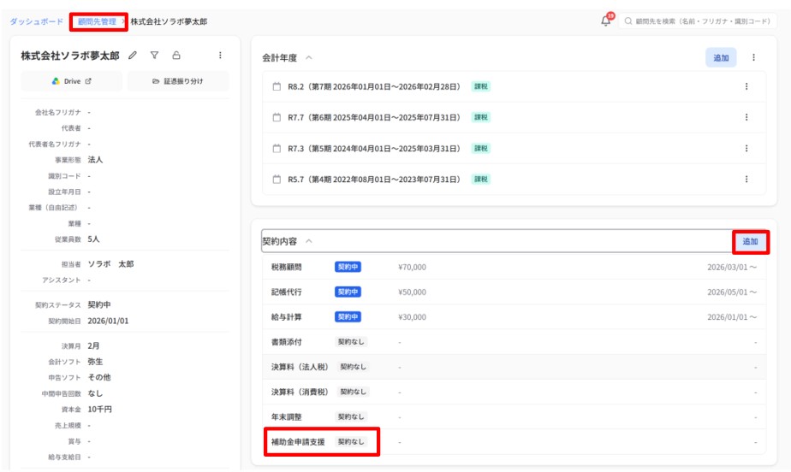This screenshot has width=791, height=472.
Task: Click 会計ソフト value 弥生
Action: [x=95, y=362]
